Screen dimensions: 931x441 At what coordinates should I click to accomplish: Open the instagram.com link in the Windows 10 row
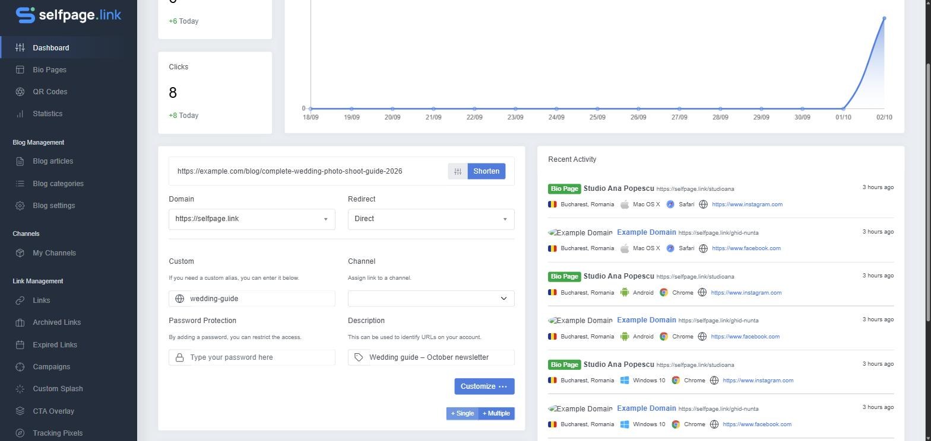coord(758,381)
